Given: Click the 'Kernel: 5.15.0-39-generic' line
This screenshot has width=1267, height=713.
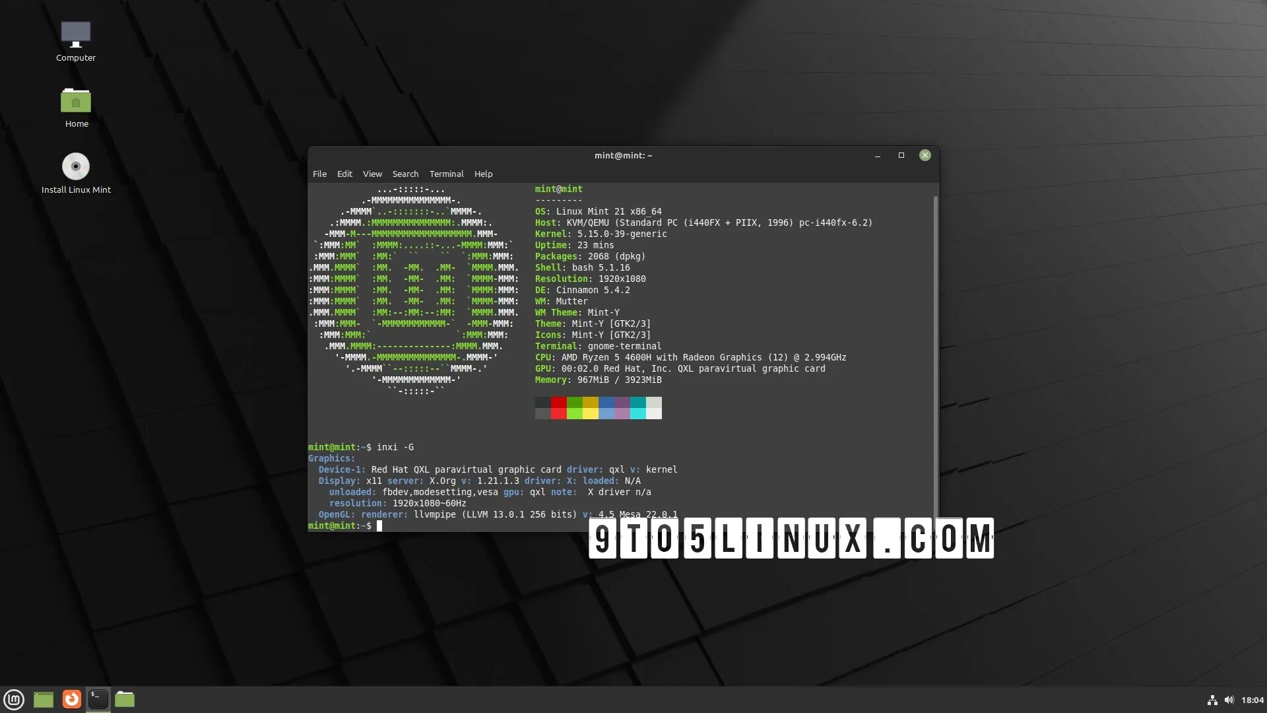Looking at the screenshot, I should (x=601, y=234).
